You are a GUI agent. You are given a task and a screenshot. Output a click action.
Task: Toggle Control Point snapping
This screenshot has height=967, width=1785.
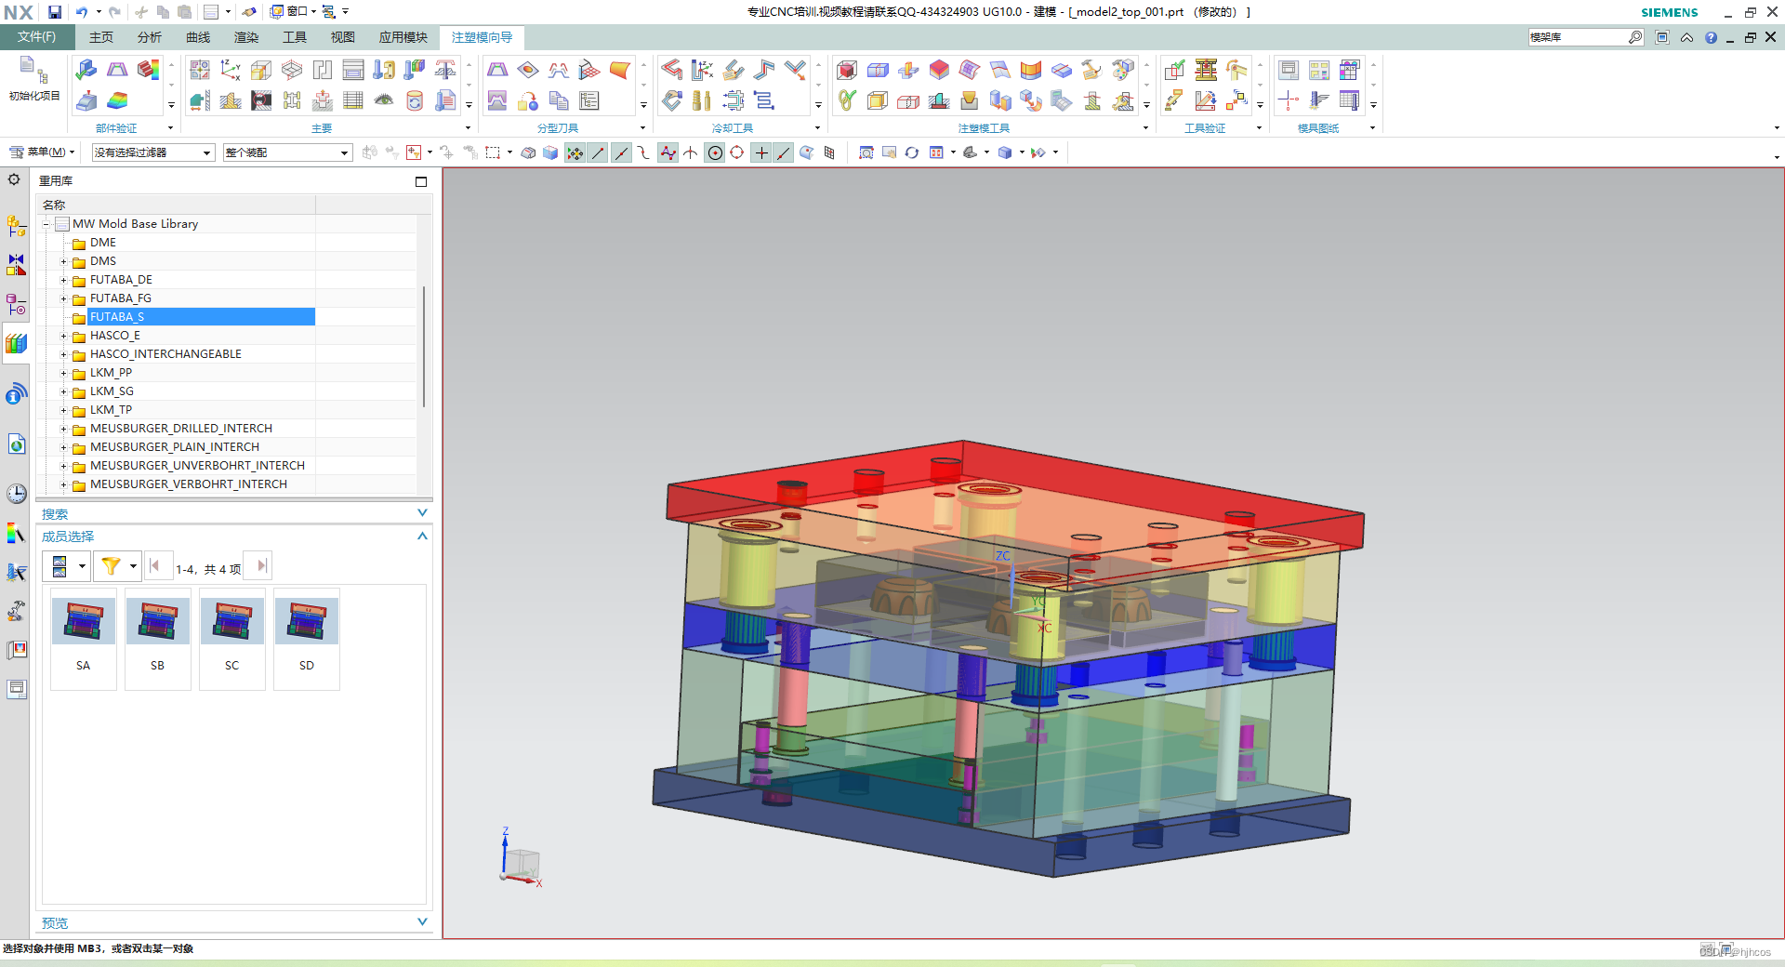(643, 152)
